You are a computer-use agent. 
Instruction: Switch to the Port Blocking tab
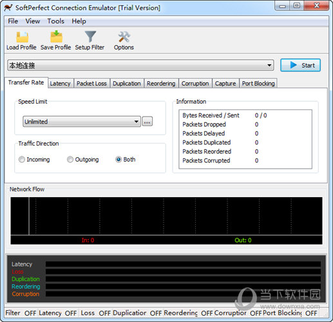coord(258,84)
